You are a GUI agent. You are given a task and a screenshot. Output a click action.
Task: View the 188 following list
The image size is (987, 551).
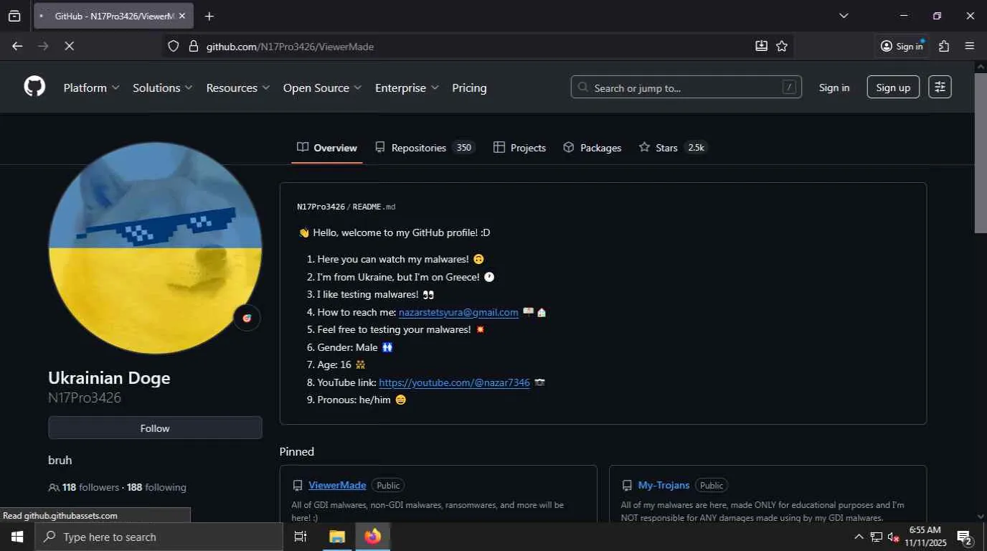point(156,487)
